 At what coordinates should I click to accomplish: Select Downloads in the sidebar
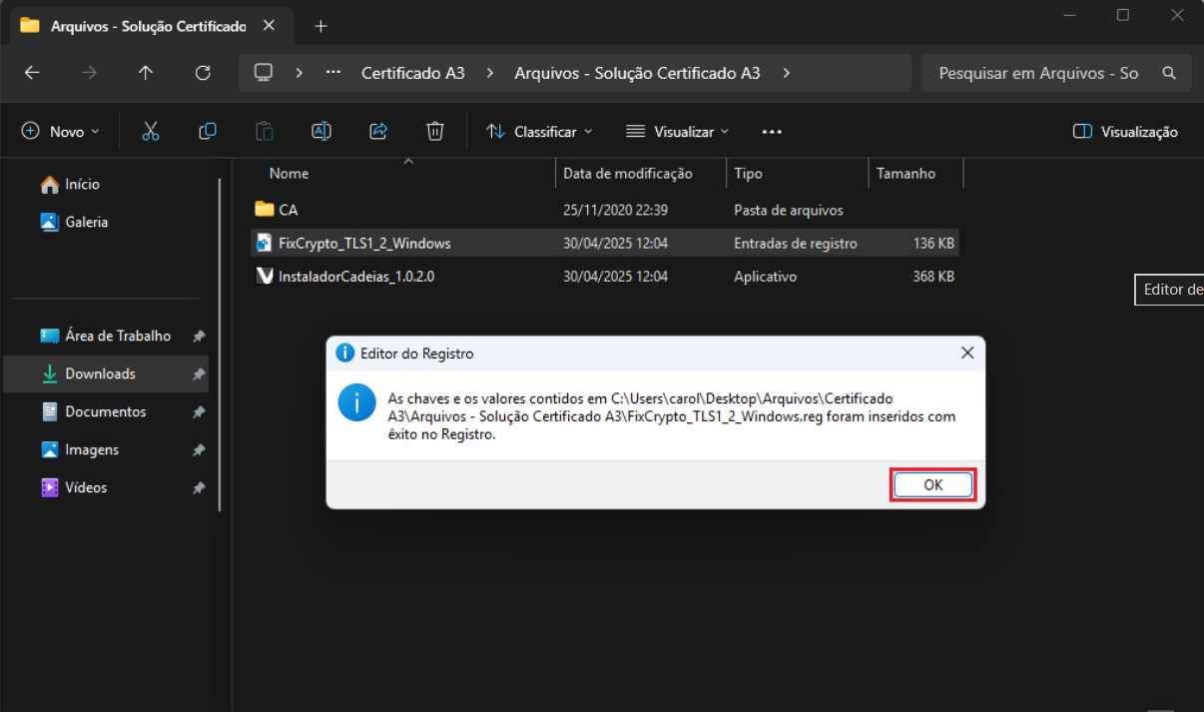click(x=100, y=373)
